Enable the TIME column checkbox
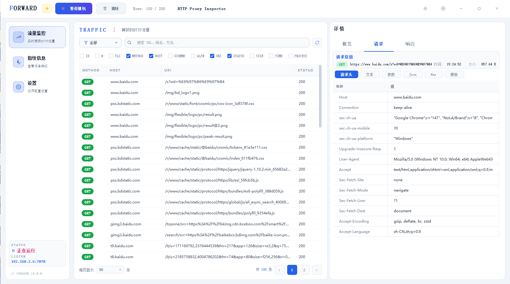The height and width of the screenshot is (284, 510). pos(271,56)
